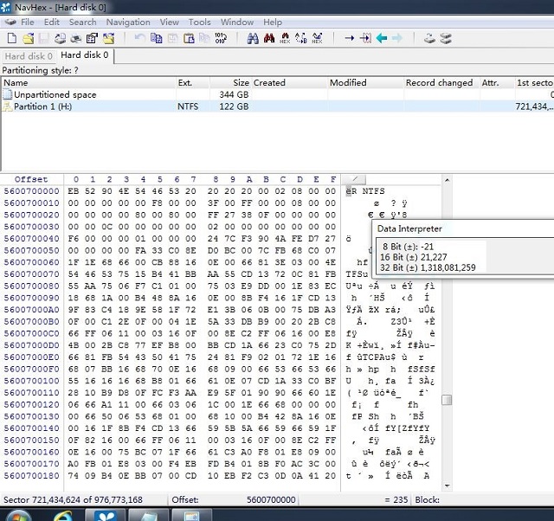Screen dimensions: 554x521
Task: Click the Sector 721,434,624 status field
Action: pos(73,500)
